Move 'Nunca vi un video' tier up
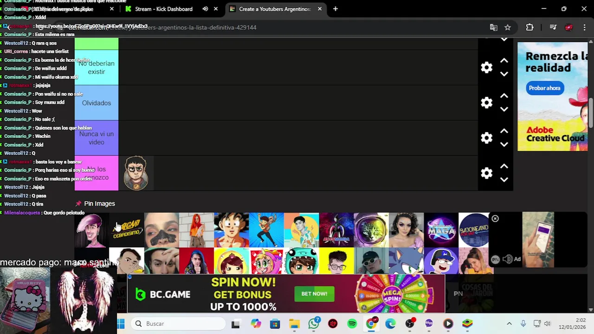This screenshot has width=594, height=334. tap(504, 131)
